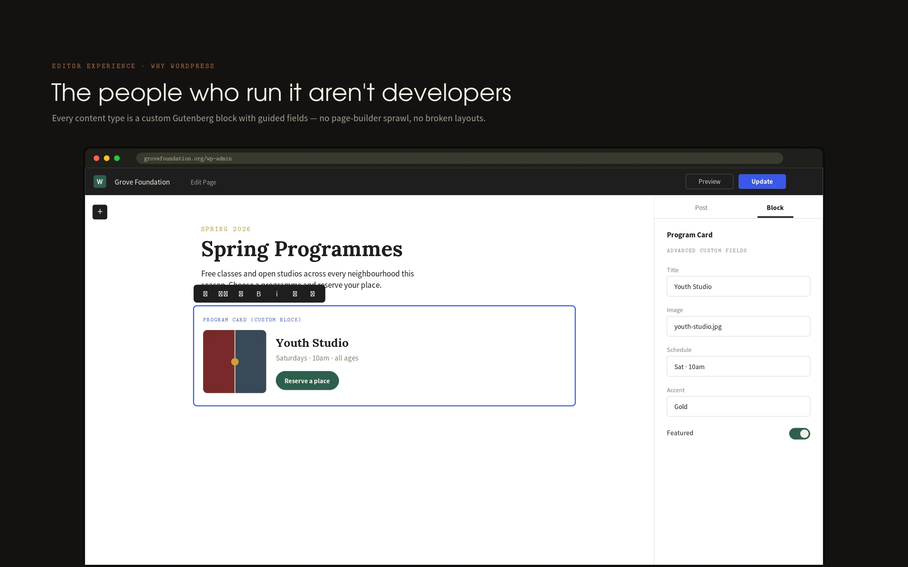The height and width of the screenshot is (567, 908).
Task: Open the Grove Foundation site link
Action: pos(142,182)
